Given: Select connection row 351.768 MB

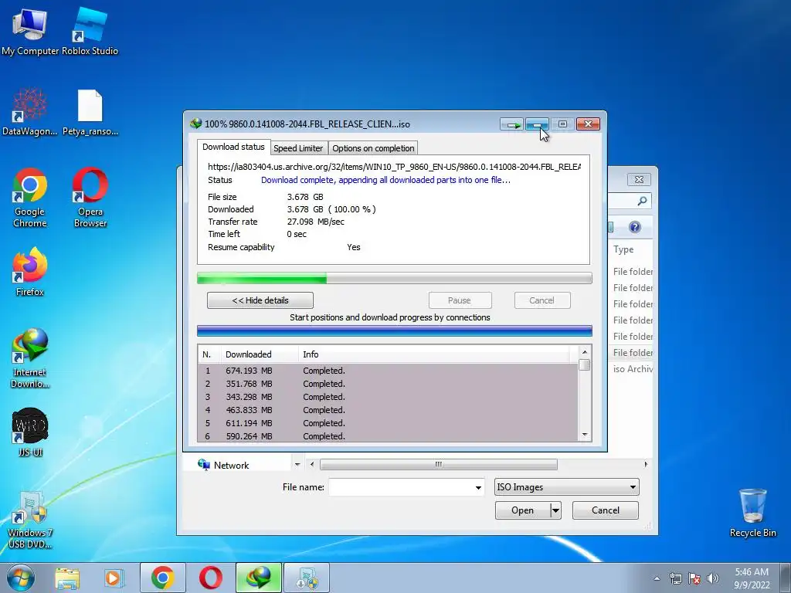Looking at the screenshot, I should coord(388,384).
